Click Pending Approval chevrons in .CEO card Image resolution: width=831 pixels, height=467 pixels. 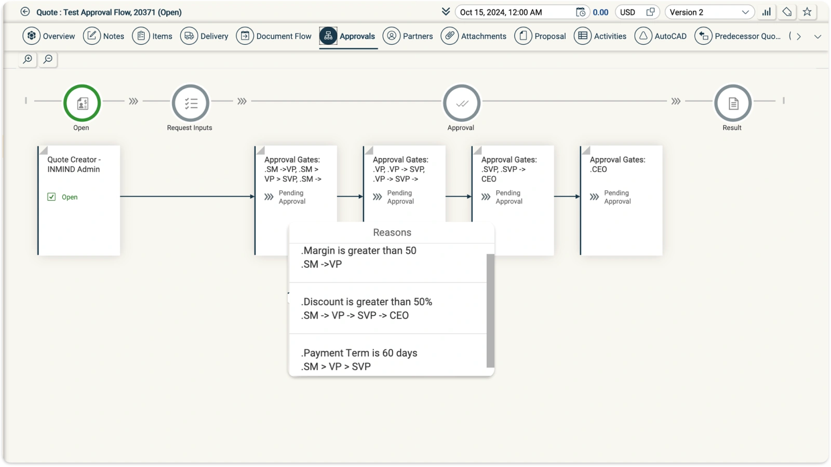(594, 197)
